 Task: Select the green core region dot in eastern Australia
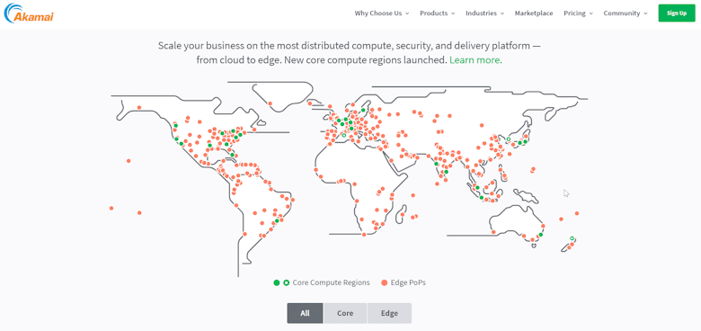click(x=541, y=235)
